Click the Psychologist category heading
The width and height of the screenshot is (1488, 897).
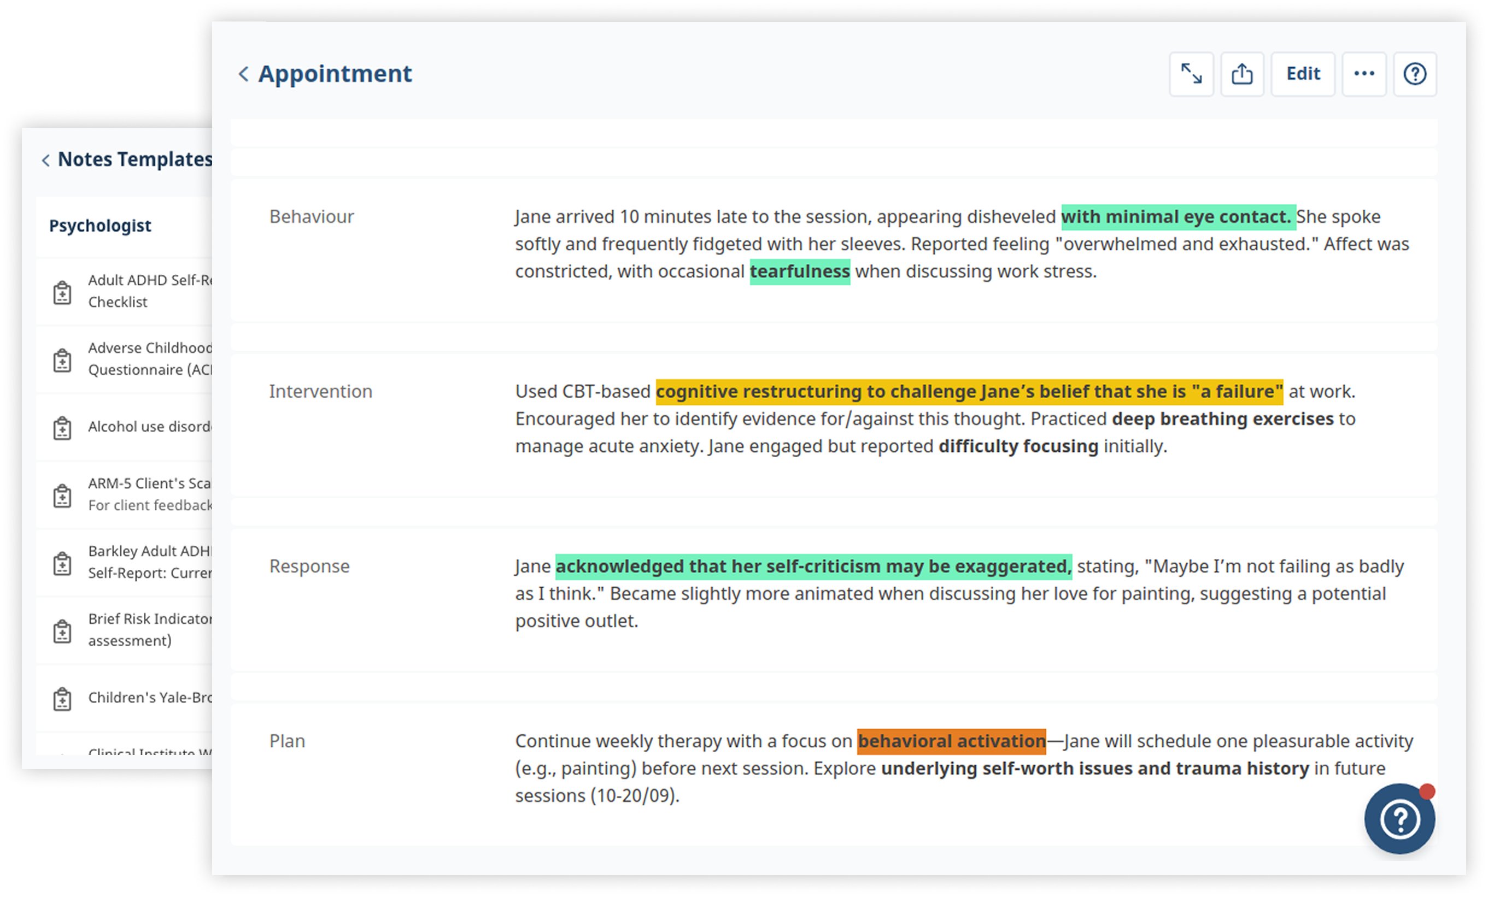[100, 226]
